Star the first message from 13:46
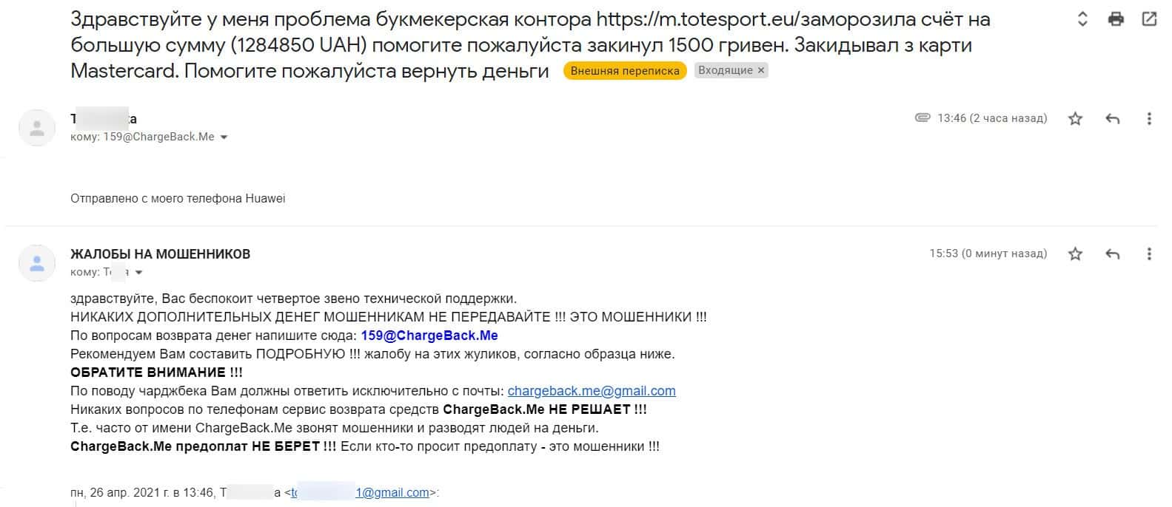Screen dimensions: 1172x507 click(1076, 118)
